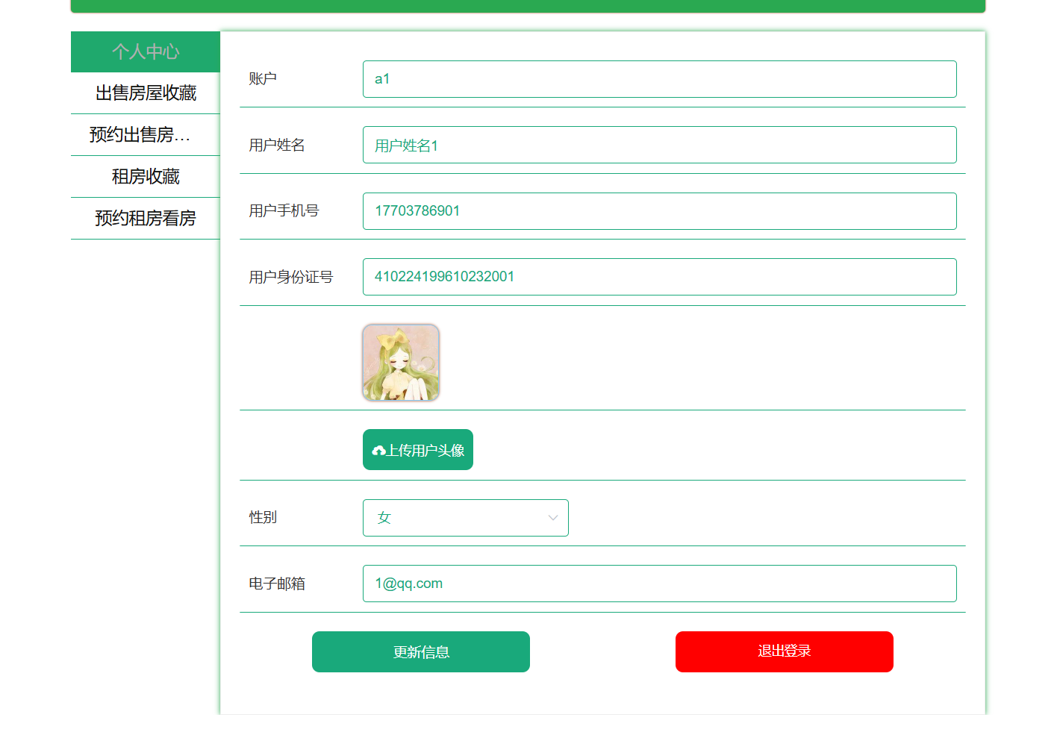Switch to 预约租房看房 page

point(146,219)
